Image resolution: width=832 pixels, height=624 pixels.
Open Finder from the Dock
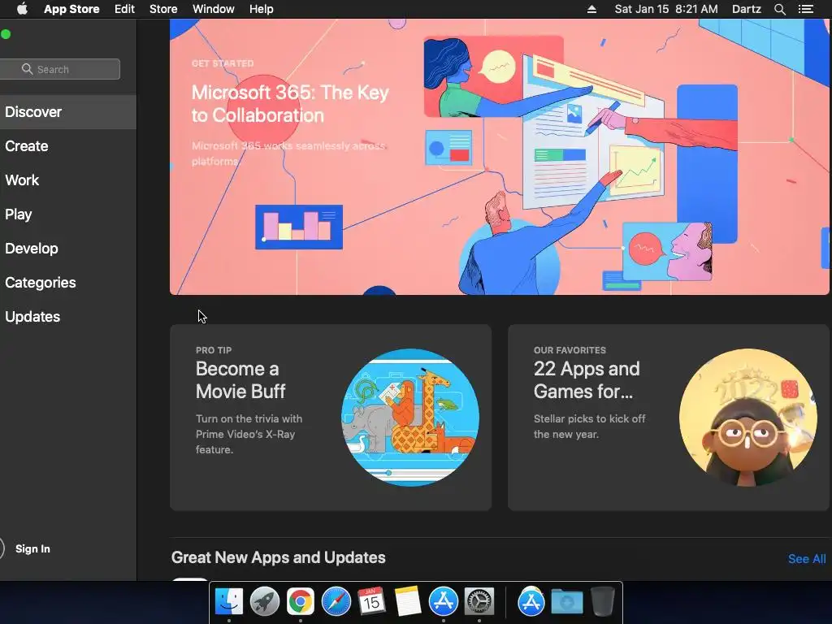pos(229,602)
